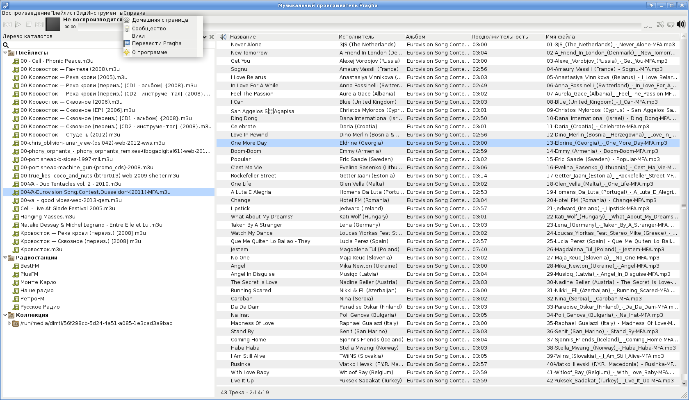Click the magnifier icon in search box
Screen dimensions: 689x400
click(6, 45)
